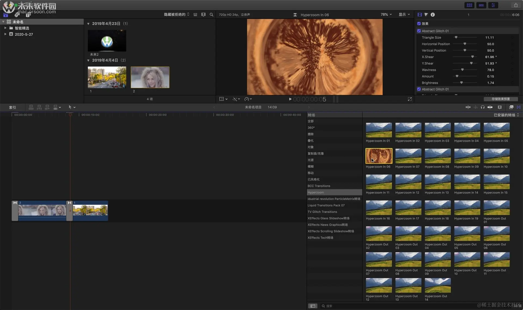Open the info inspector icon
This screenshot has width=523, height=310.
[x=433, y=15]
